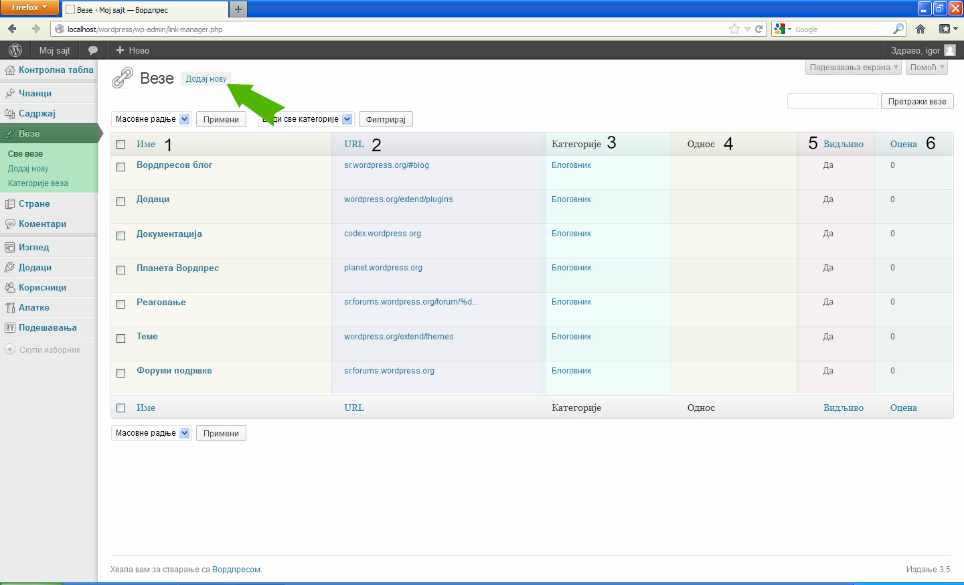Check the box for Планета Вордпрес
Screen dimensions: 964x585
coord(121,270)
